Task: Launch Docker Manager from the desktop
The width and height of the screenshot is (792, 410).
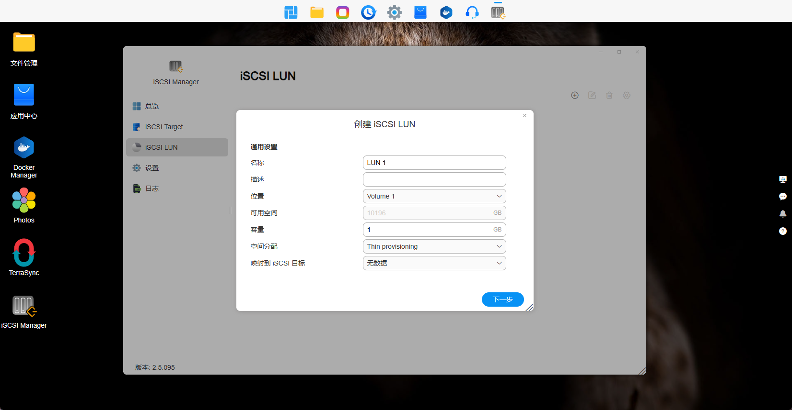Action: 24,158
